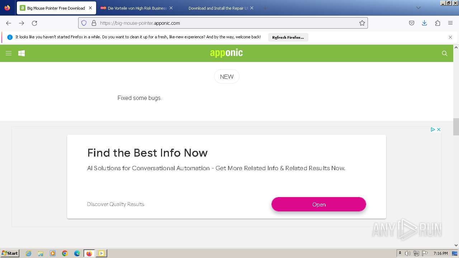Save page to Pocket

412,23
